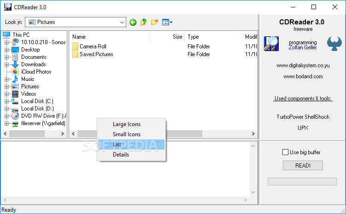
Task: Sort by Type column header
Action: [x=213, y=37]
